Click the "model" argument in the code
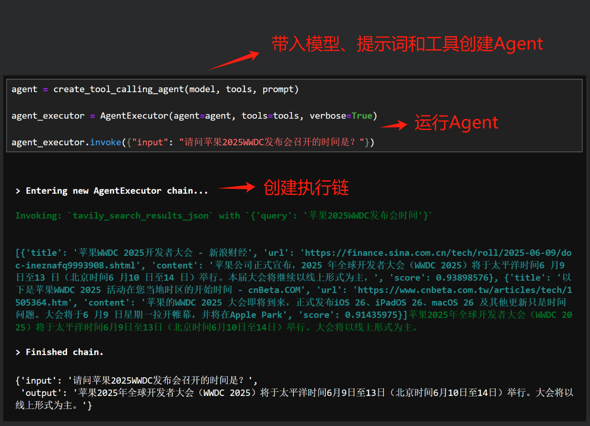 pos(202,89)
